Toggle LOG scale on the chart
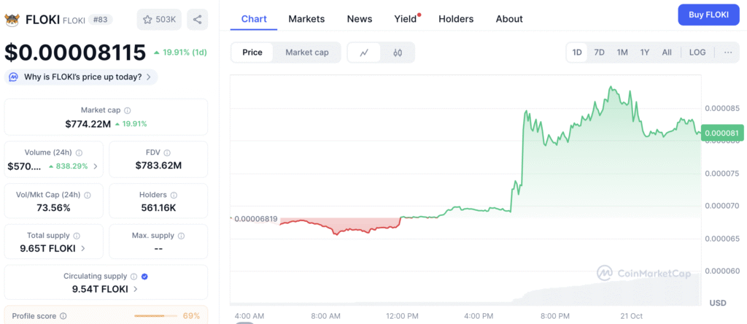747x324 pixels. click(x=697, y=53)
